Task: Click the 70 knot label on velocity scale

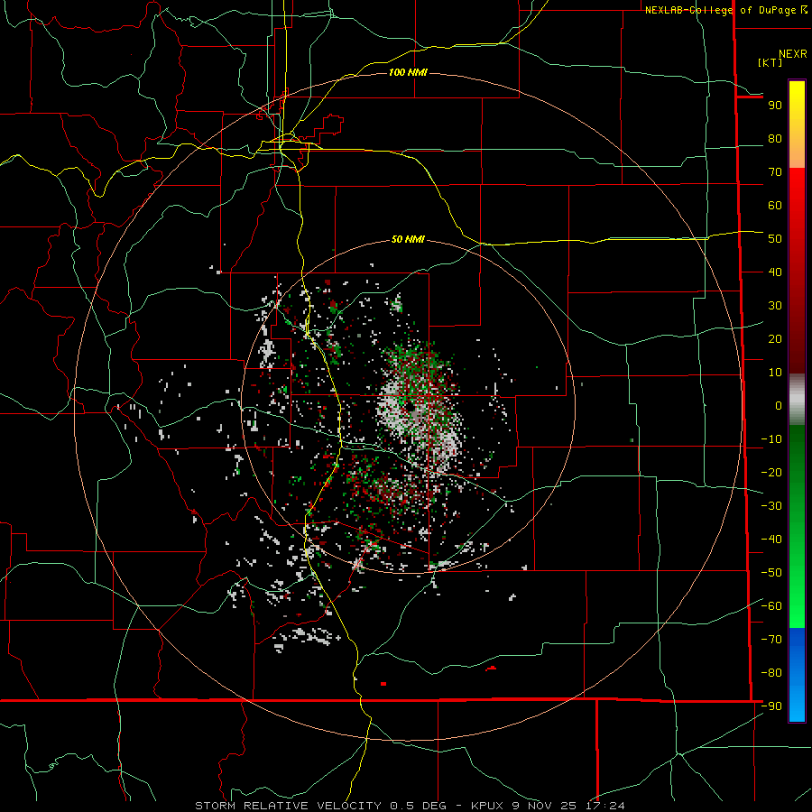Action: coord(775,172)
